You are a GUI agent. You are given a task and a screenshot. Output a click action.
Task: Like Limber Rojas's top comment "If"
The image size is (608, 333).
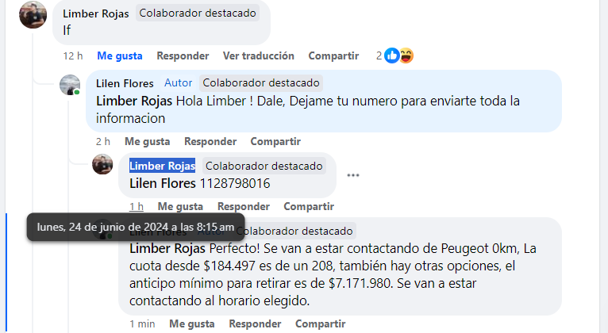tap(120, 55)
